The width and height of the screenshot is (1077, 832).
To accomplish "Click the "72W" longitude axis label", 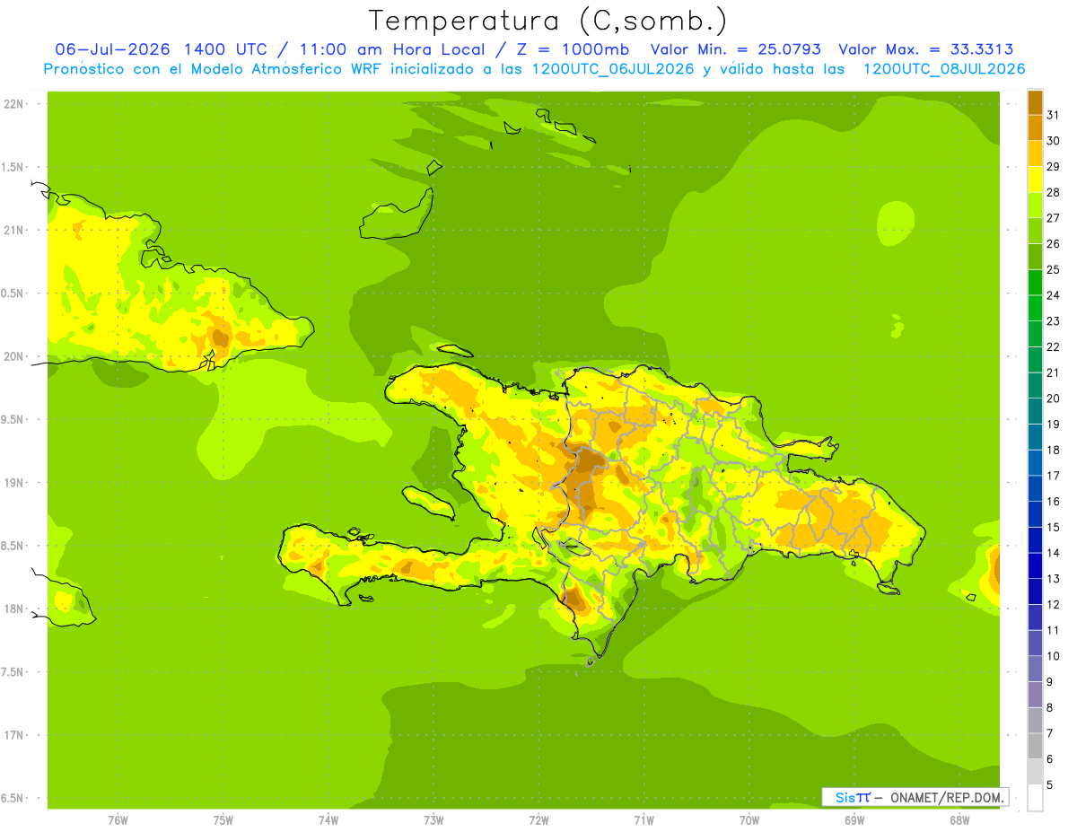I will coord(538,820).
